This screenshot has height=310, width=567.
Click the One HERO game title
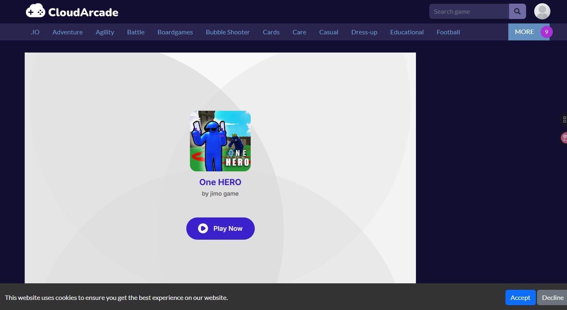pos(220,182)
